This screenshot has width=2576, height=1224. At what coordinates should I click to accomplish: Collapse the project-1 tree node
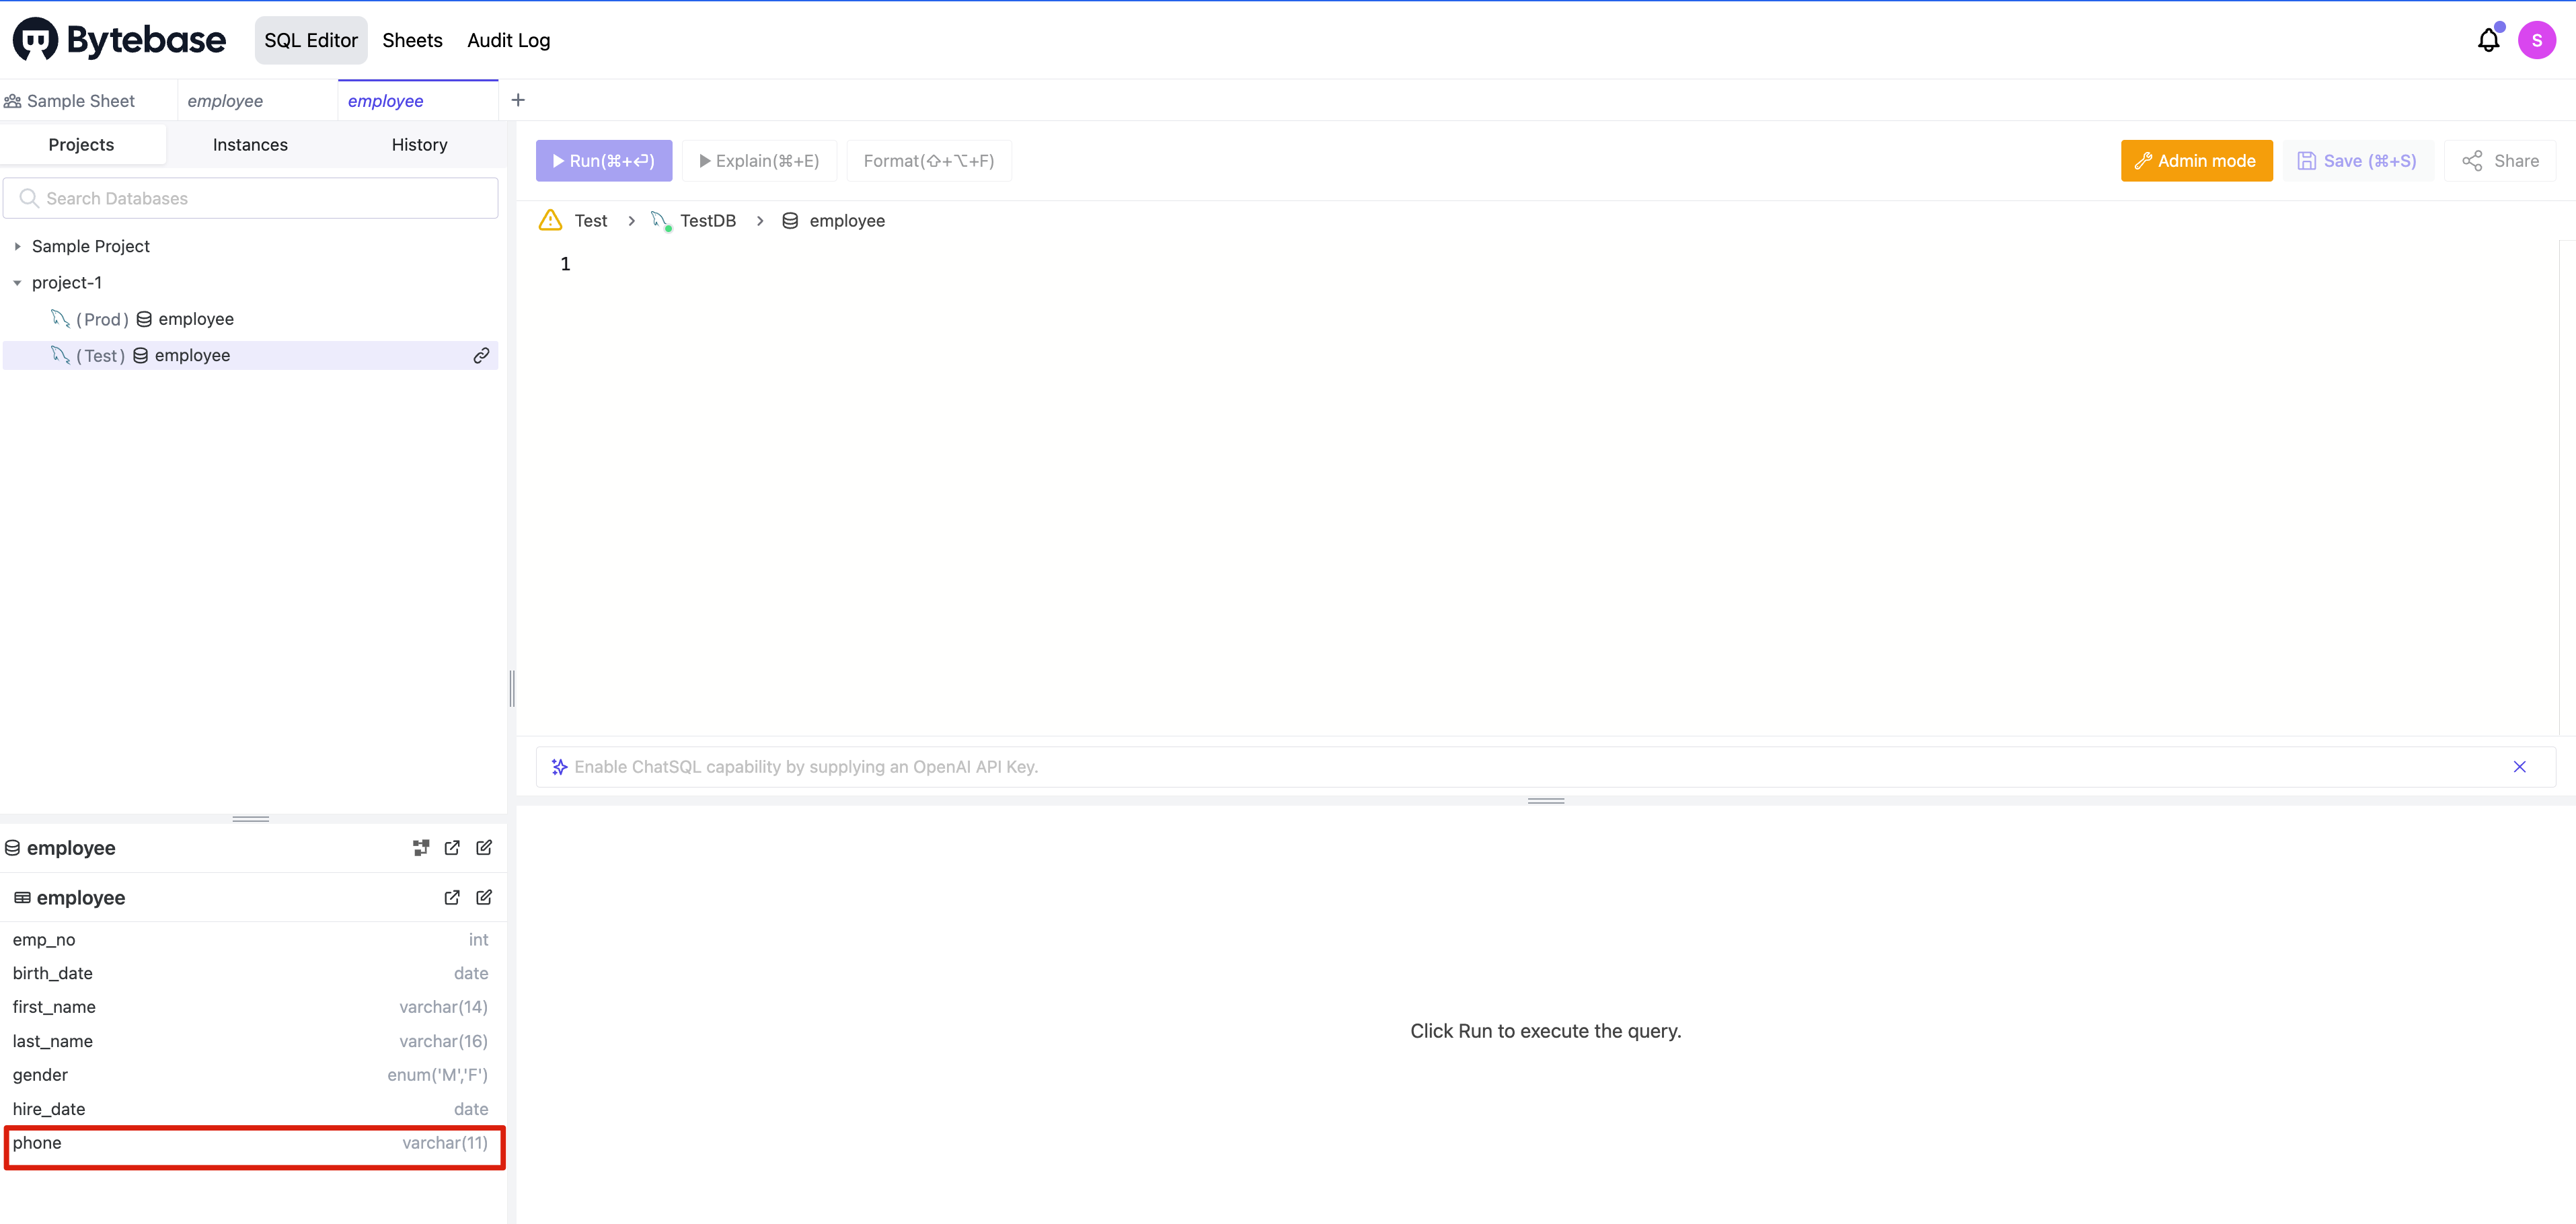[x=17, y=283]
